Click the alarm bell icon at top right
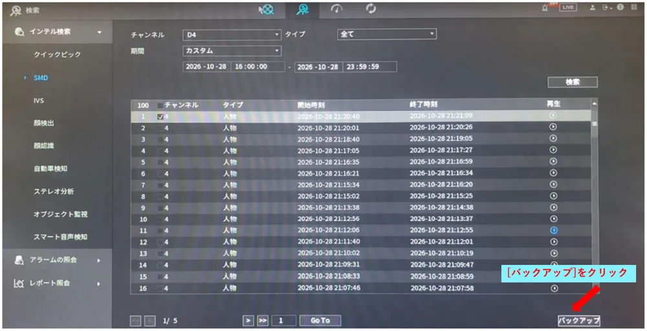 [545, 8]
